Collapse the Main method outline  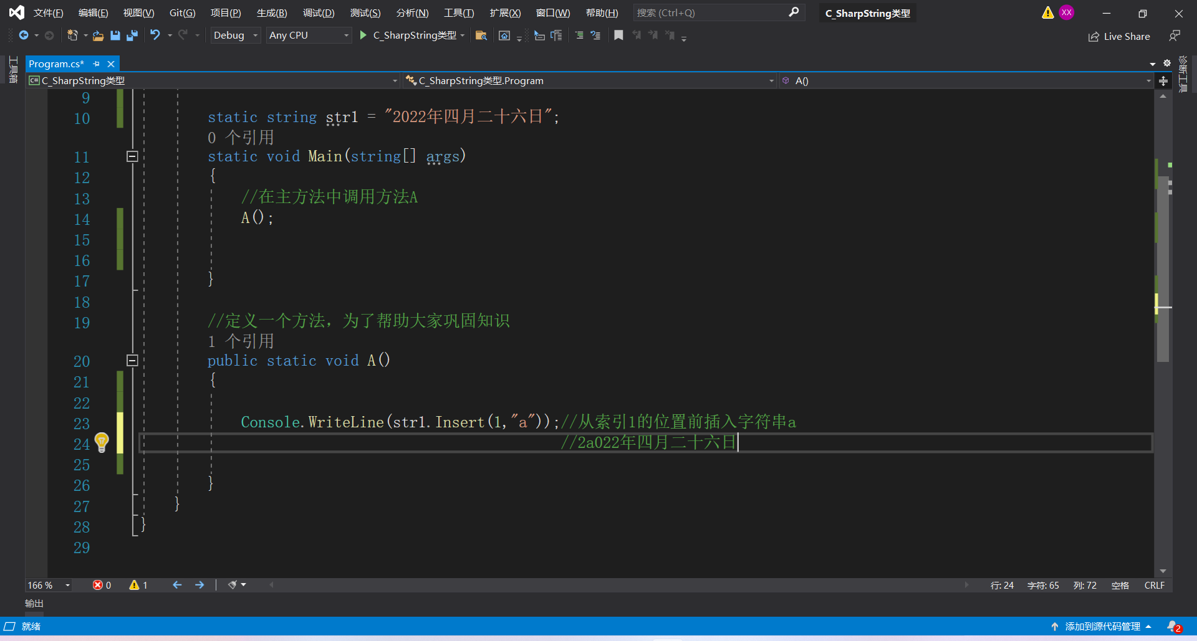132,156
